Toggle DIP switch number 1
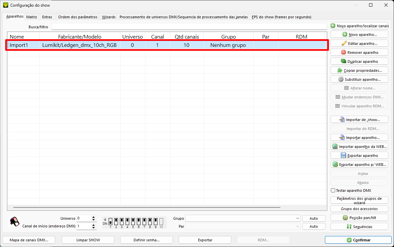 tap(110, 221)
